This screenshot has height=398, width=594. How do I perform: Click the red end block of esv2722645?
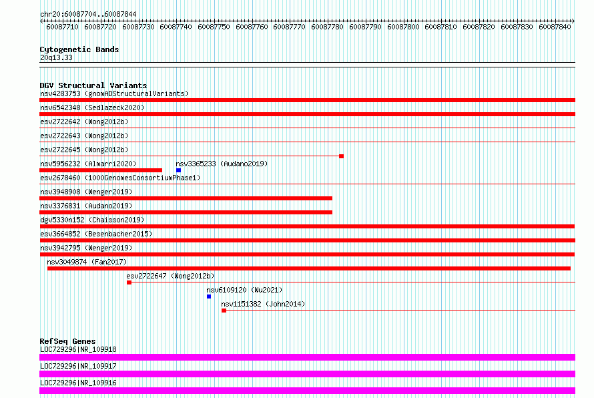(341, 156)
